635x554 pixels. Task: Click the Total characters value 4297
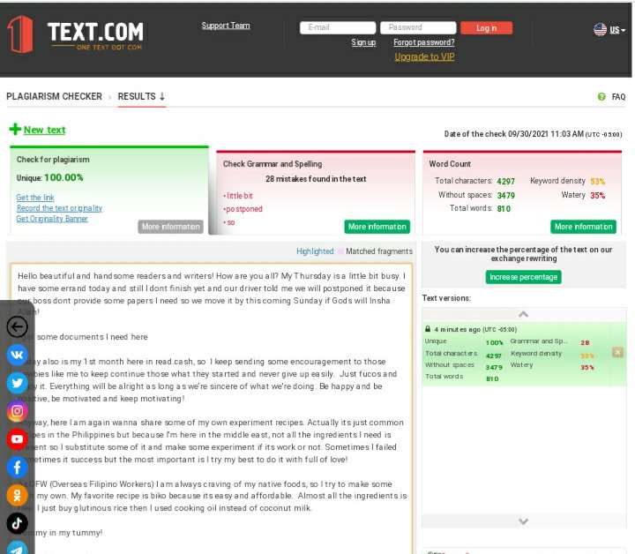click(x=506, y=181)
